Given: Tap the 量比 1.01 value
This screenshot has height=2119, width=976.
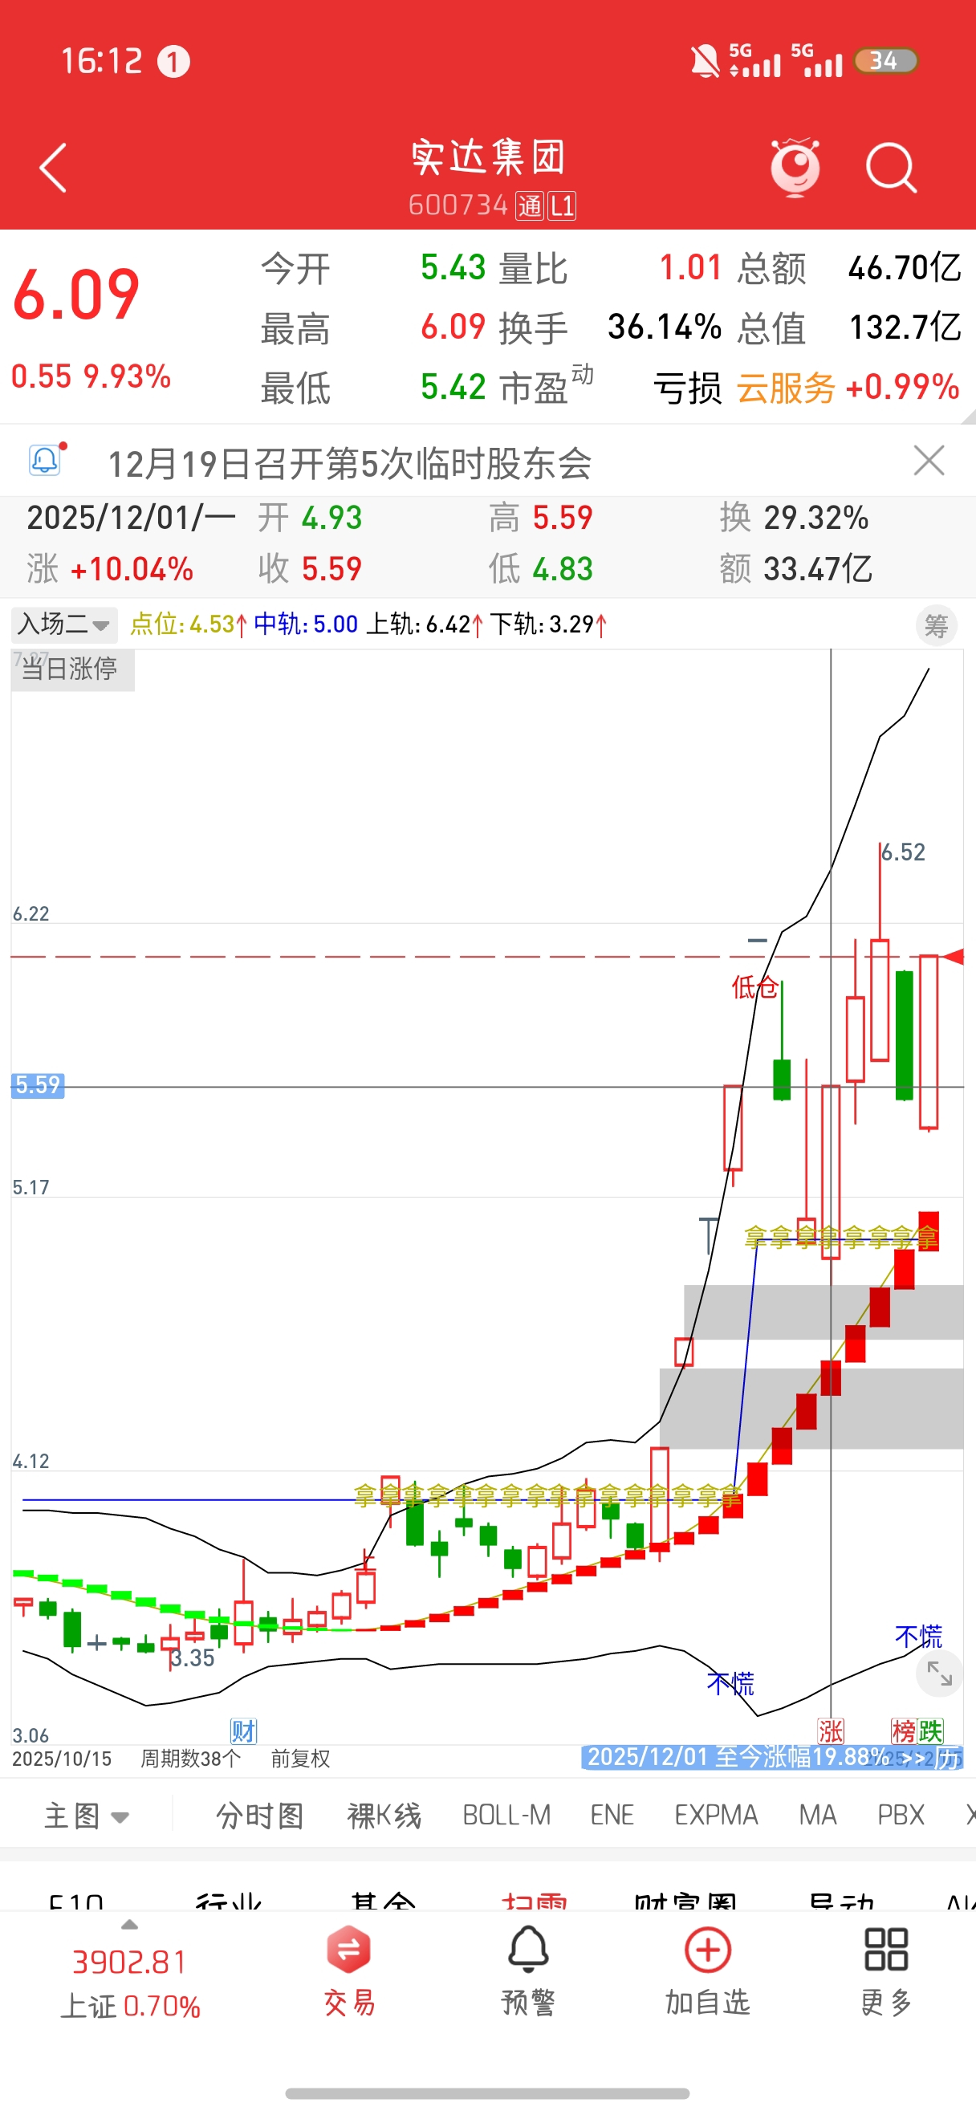Looking at the screenshot, I should (689, 268).
